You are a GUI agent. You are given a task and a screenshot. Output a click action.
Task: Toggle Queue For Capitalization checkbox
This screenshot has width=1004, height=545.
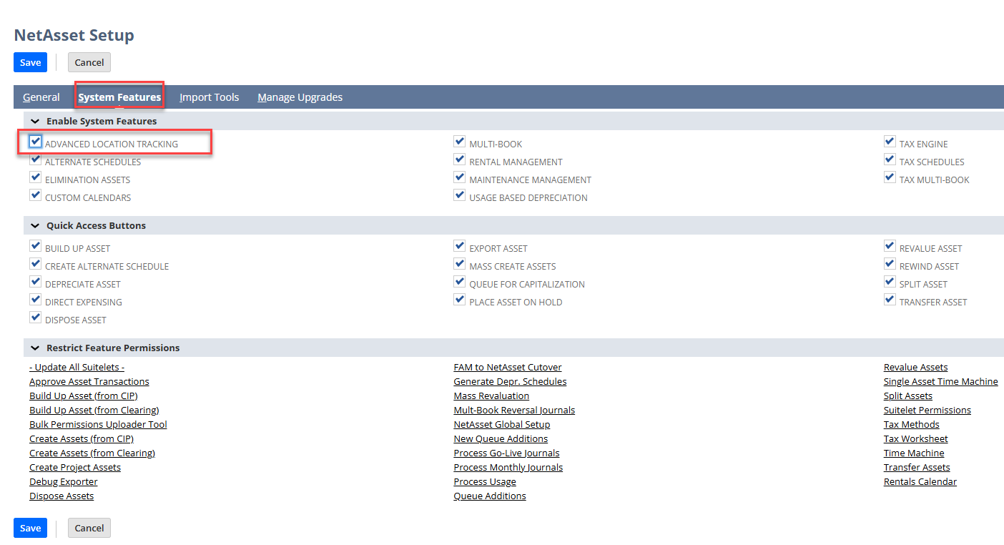click(460, 281)
